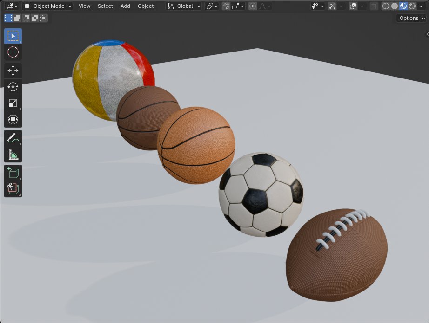
Task: Toggle snapping magnet icon
Action: tap(226, 6)
